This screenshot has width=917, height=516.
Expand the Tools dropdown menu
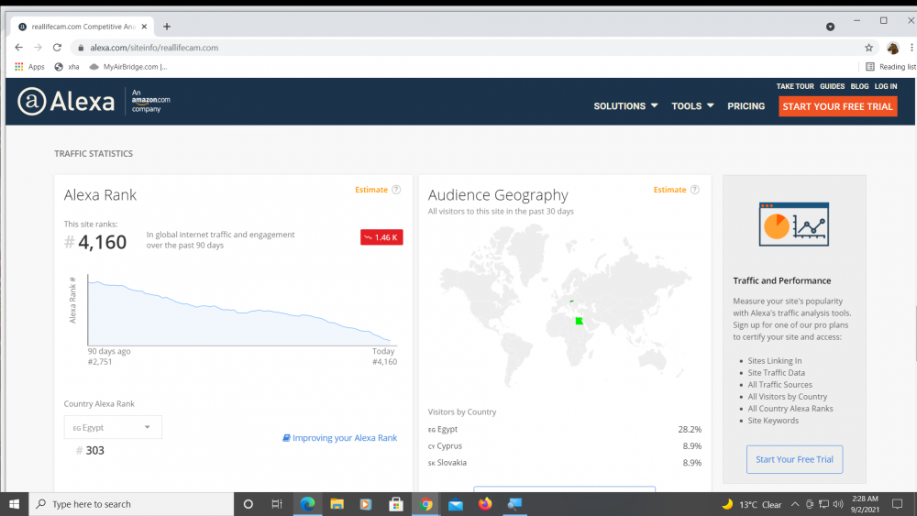point(692,106)
